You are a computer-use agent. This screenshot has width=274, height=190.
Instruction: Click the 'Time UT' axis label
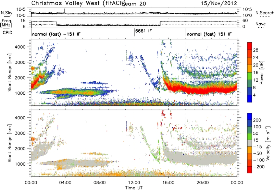[x=134, y=188]
